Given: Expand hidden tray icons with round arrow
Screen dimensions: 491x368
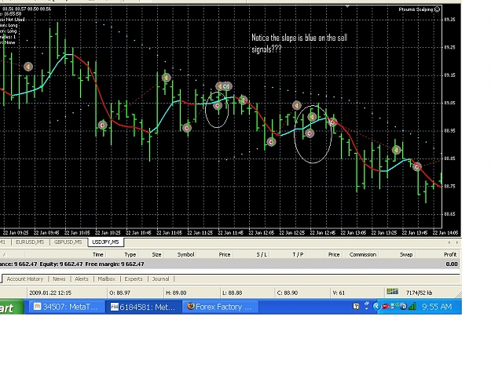Looking at the screenshot, I should click(x=377, y=307).
